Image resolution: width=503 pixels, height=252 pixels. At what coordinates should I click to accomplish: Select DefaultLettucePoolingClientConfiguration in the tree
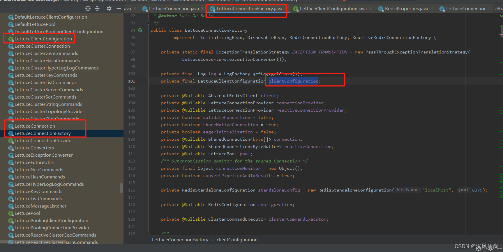coord(59,32)
